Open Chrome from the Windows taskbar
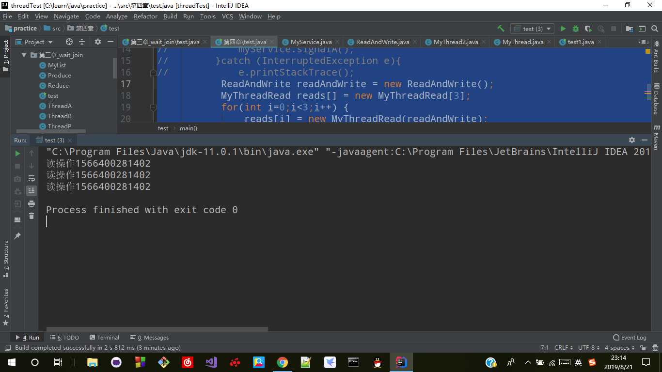662x372 pixels. 282,362
